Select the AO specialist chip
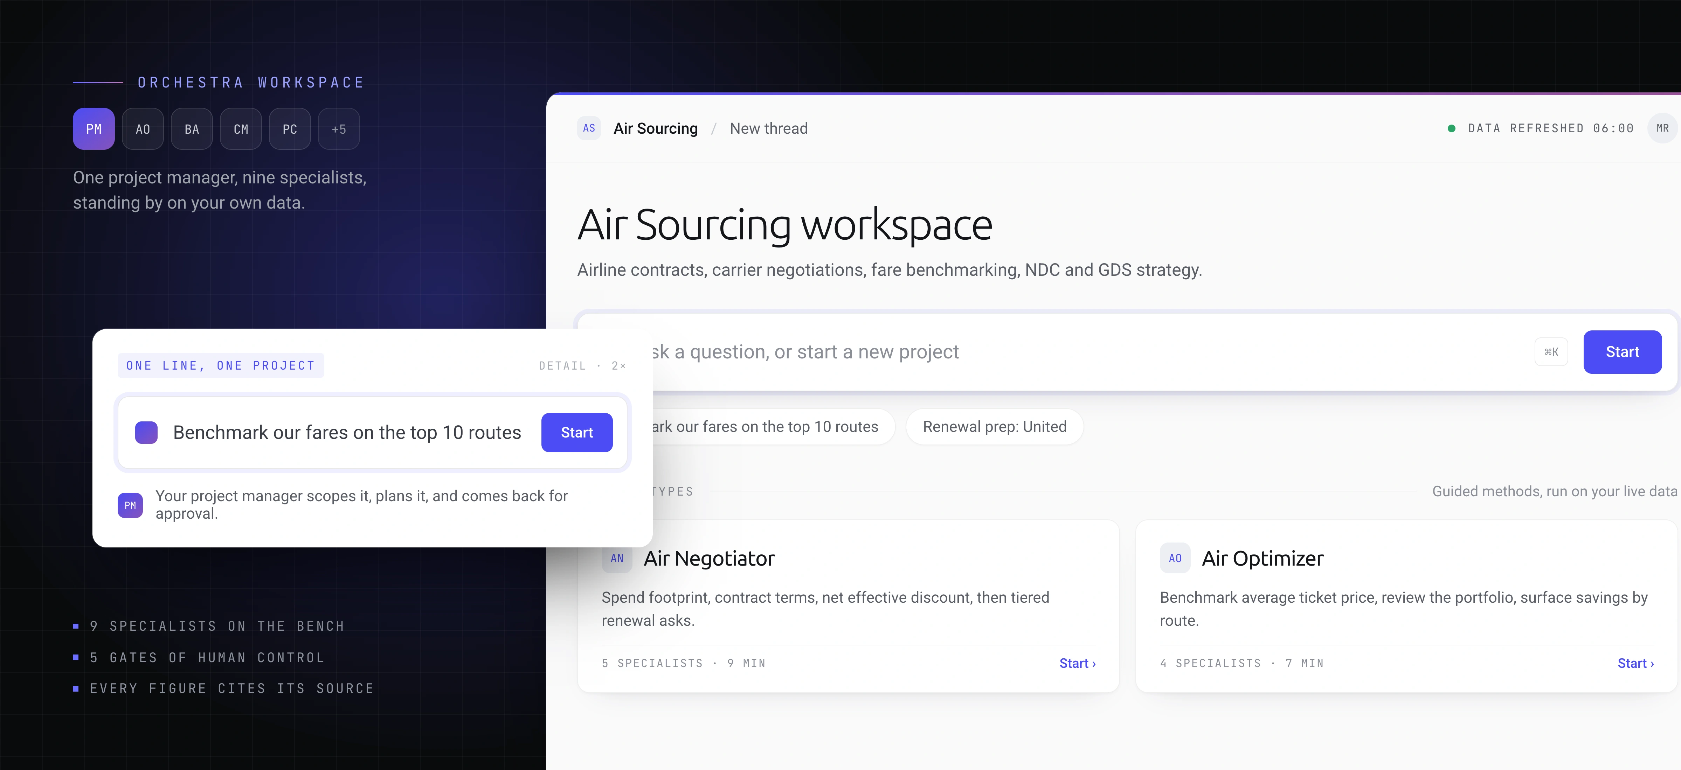Image resolution: width=1681 pixels, height=770 pixels. pyautogui.click(x=142, y=128)
